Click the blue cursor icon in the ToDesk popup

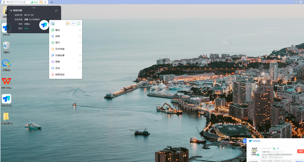[x=278, y=148]
